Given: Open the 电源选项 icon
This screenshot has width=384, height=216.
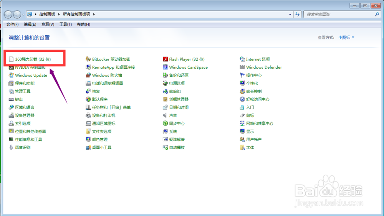Looking at the screenshot, I should (165, 83).
